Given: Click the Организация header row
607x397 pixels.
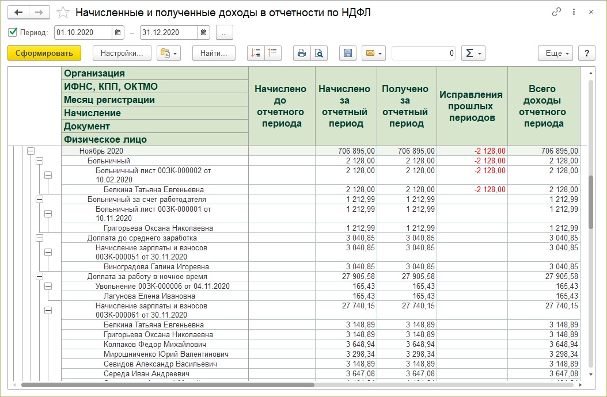Looking at the screenshot, I should 155,73.
